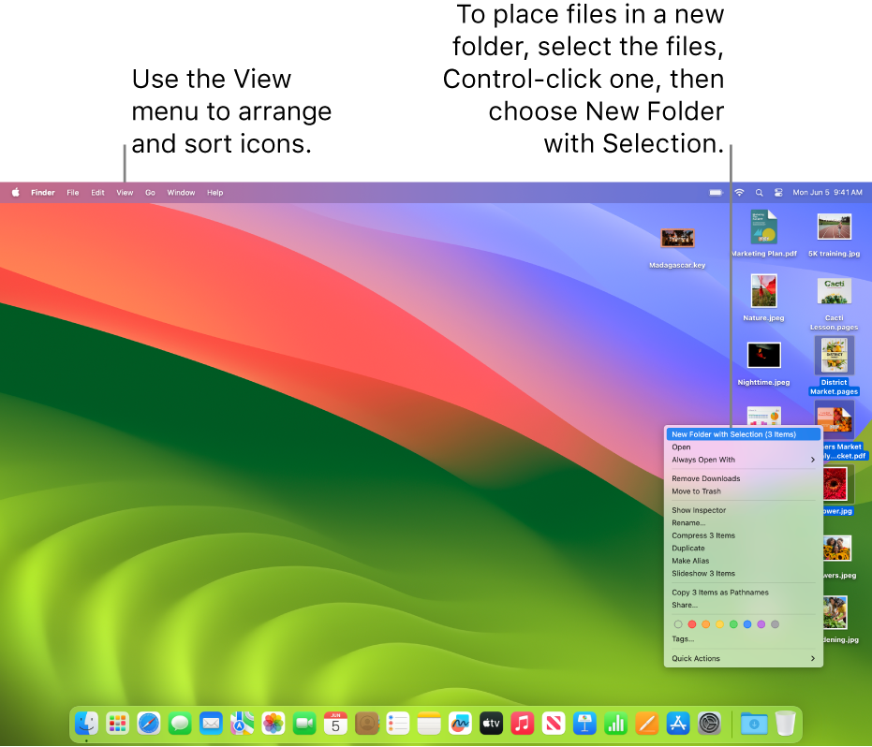Open the Edit menu
The image size is (872, 747).
click(x=97, y=192)
